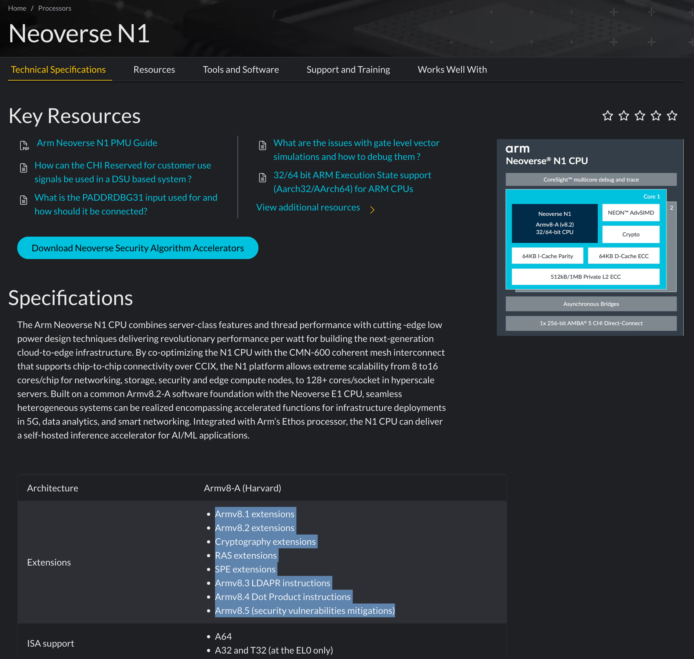
Task: Click the Neoverse N1 CPU block diagram
Action: [590, 237]
